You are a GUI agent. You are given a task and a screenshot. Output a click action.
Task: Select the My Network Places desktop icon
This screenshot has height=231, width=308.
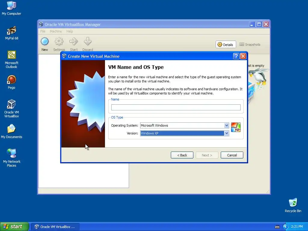click(x=12, y=158)
